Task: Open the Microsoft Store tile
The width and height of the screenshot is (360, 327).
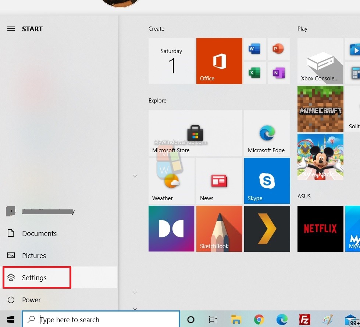Action: point(195,133)
